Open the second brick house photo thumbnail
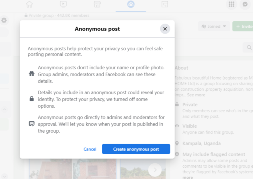Viewport: 253px width, 179px height. [94, 169]
